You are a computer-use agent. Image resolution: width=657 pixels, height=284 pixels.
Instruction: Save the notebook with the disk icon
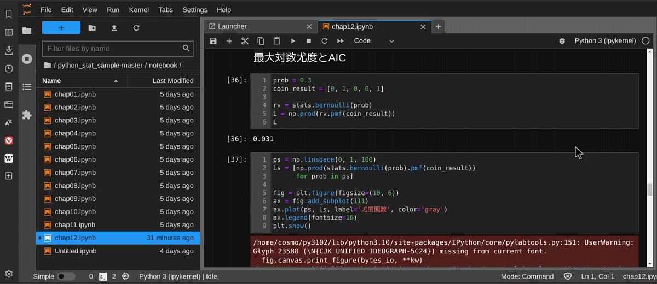214,41
